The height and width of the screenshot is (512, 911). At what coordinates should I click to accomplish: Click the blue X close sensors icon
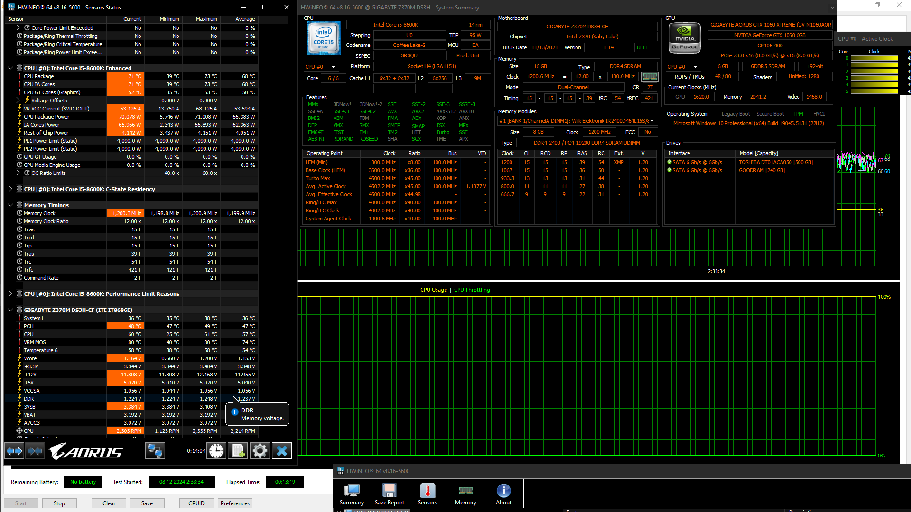click(282, 451)
